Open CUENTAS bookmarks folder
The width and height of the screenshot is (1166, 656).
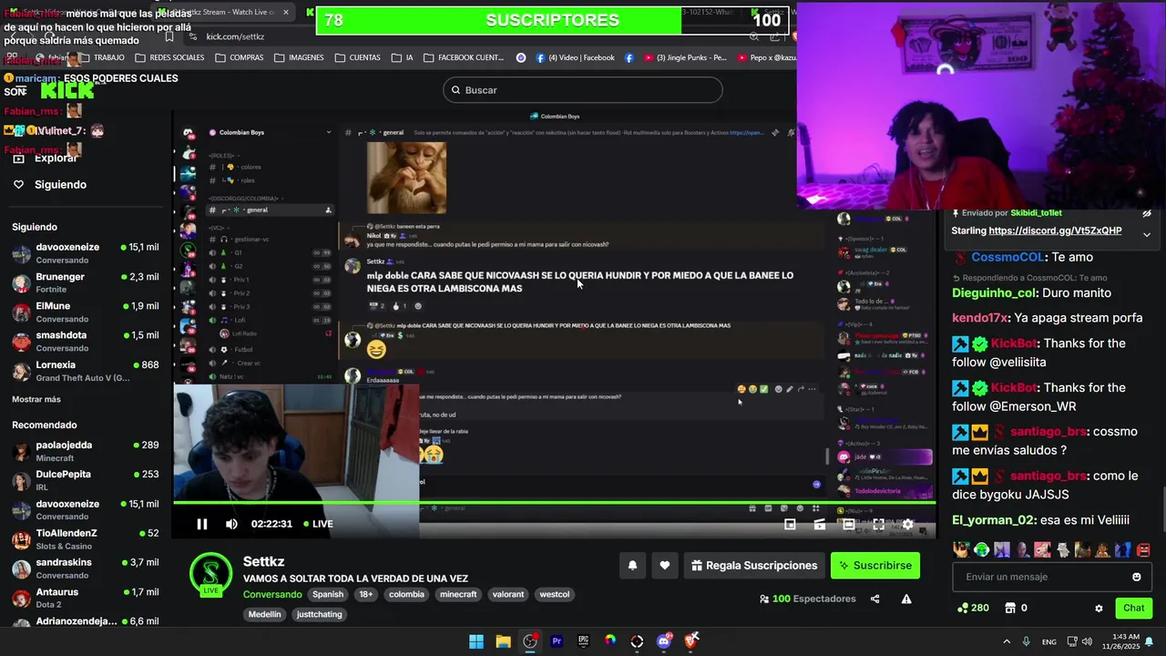[x=357, y=57]
